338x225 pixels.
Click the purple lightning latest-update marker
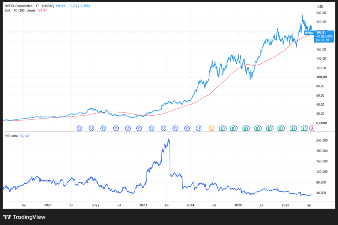pos(312,128)
